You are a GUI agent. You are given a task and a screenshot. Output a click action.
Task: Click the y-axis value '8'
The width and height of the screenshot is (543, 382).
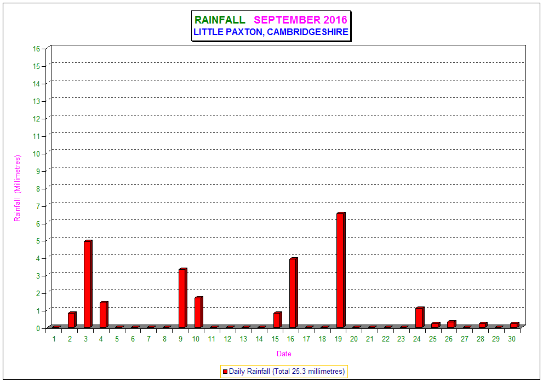38,189
